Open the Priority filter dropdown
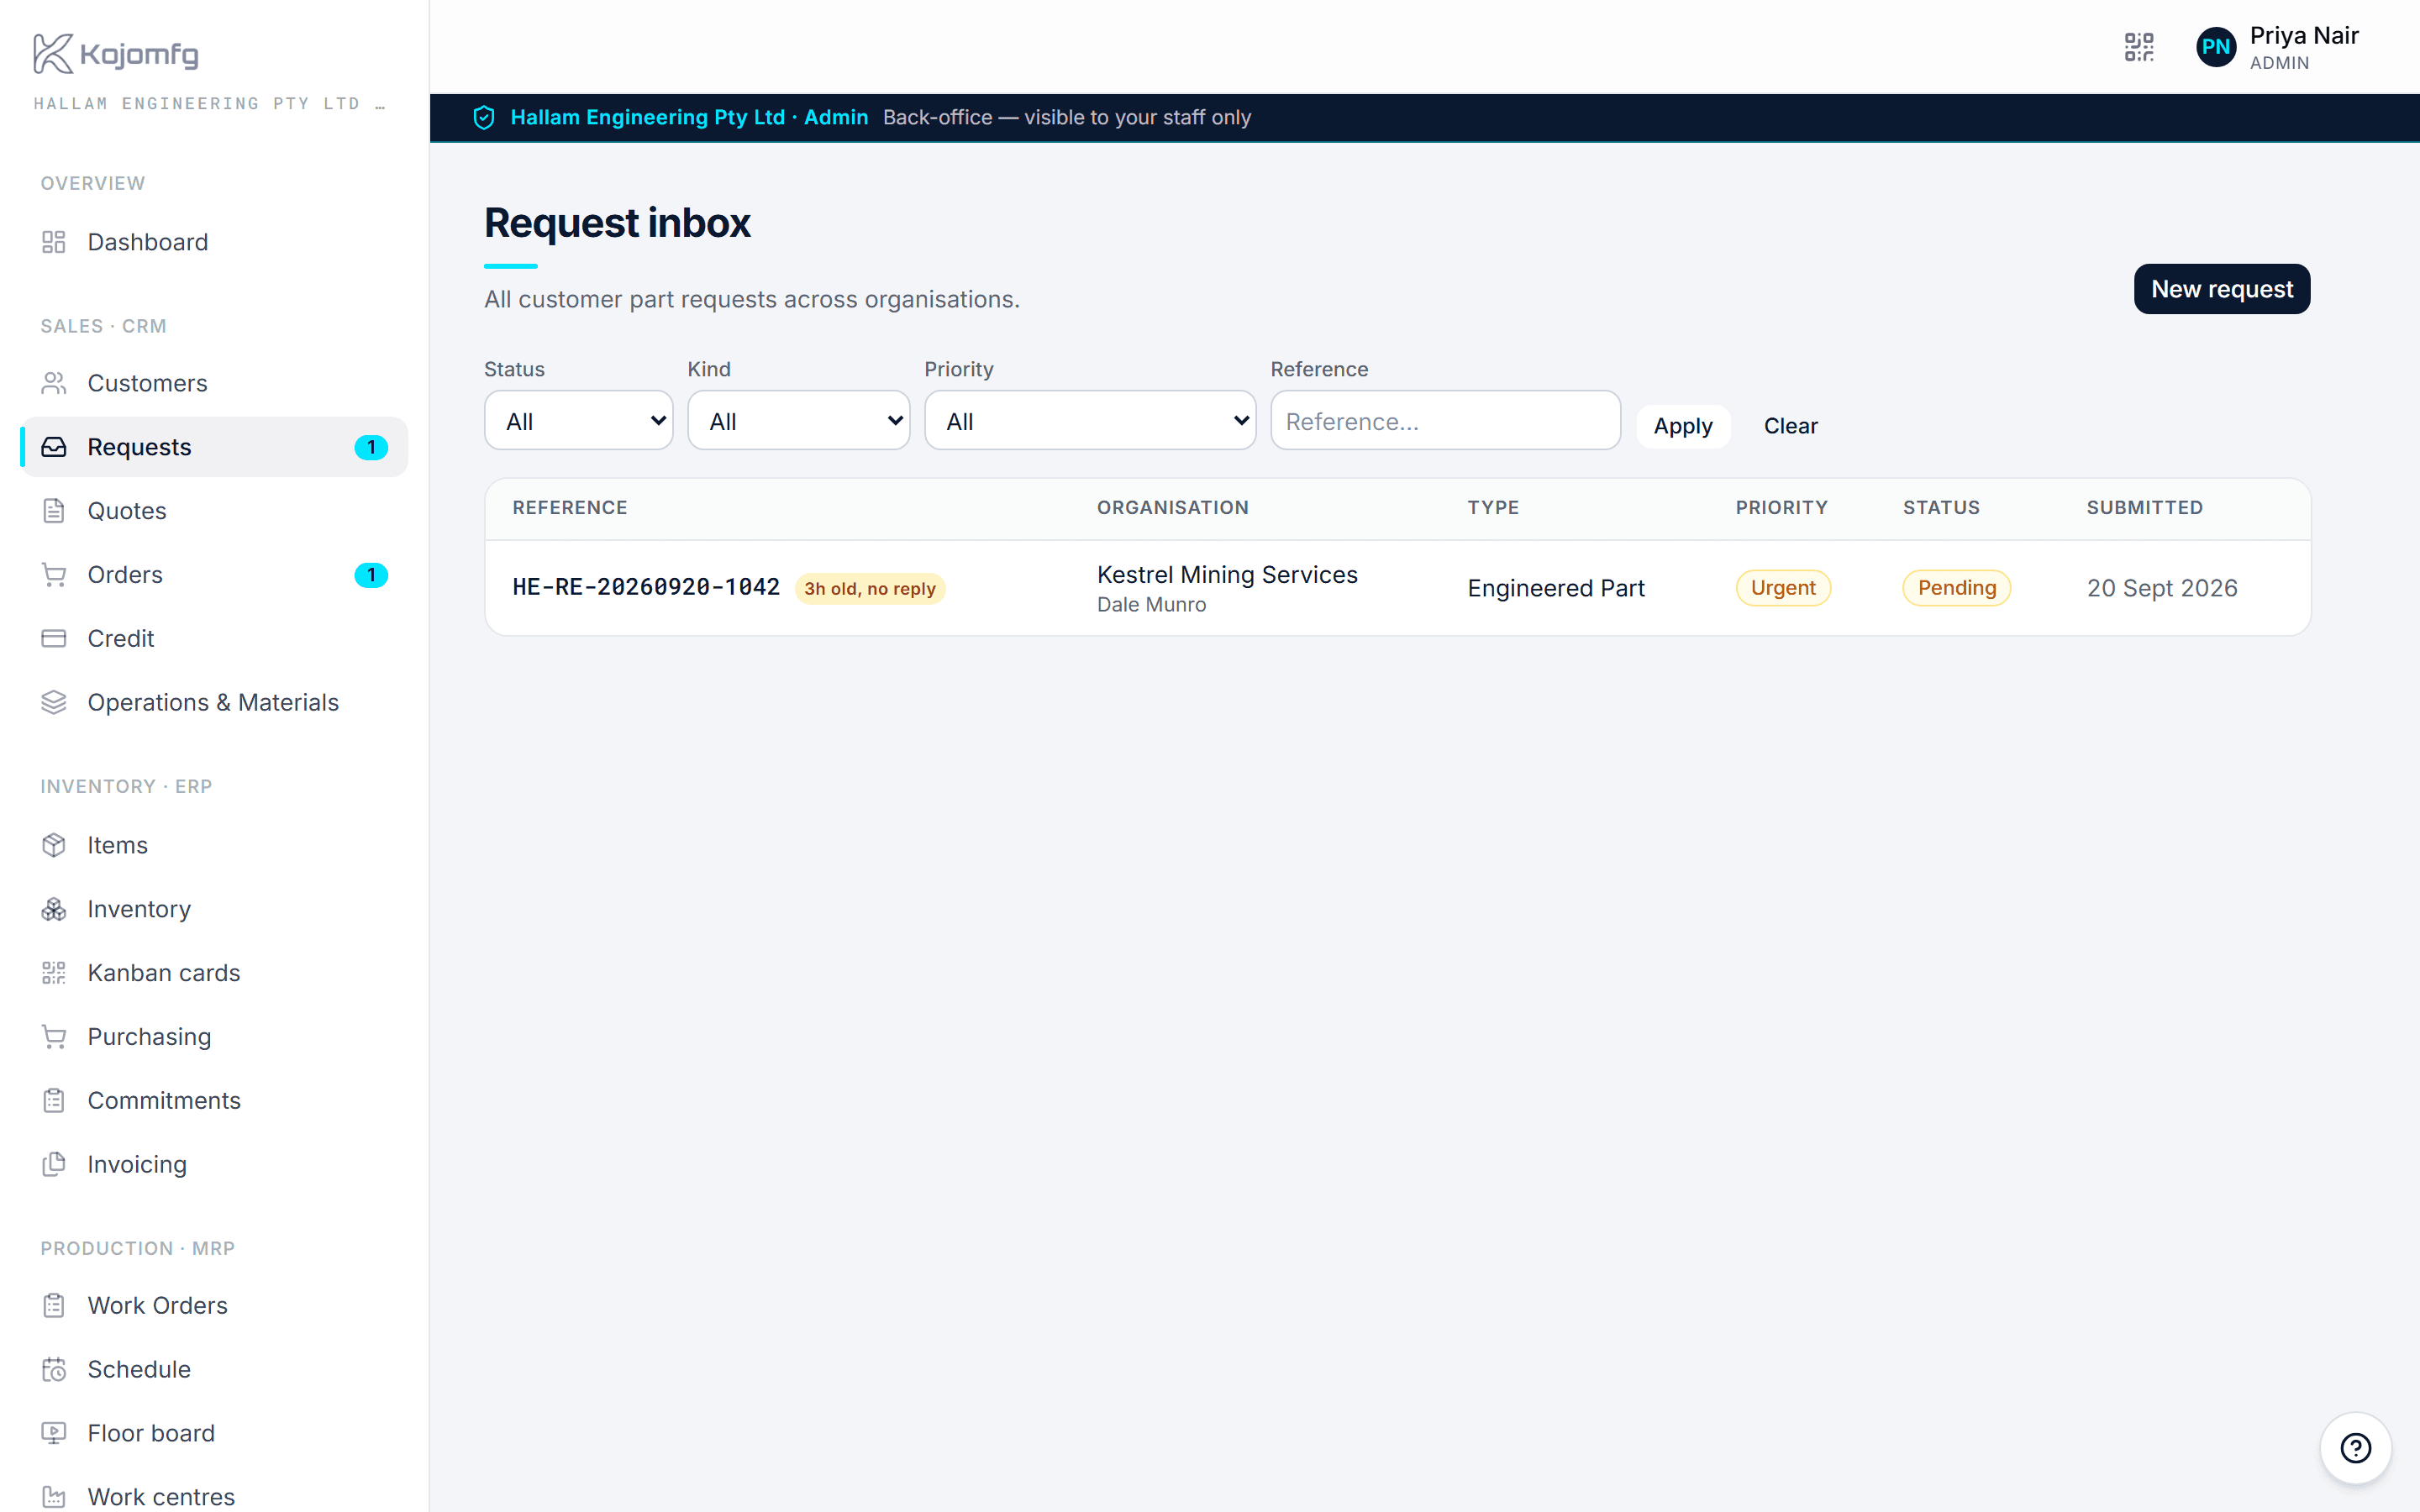The image size is (2420, 1512). (1090, 420)
